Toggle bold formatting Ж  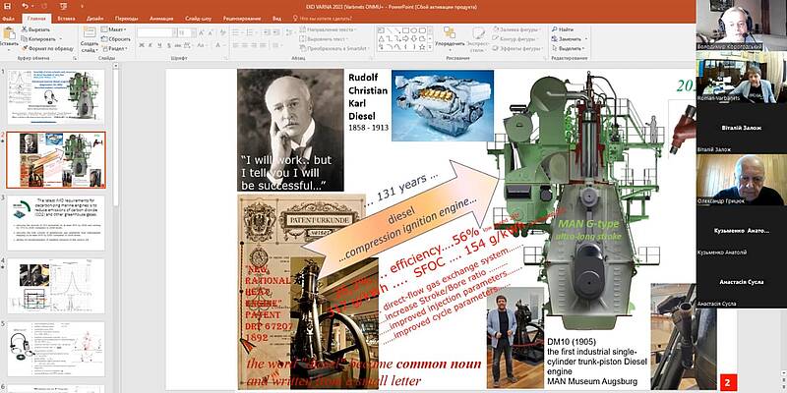pyautogui.click(x=142, y=45)
